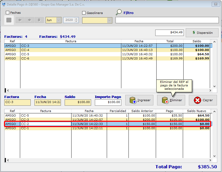The width and height of the screenshot is (222, 172).
Task: Click the year 2020 spinner arrows
Action: pos(76,20)
